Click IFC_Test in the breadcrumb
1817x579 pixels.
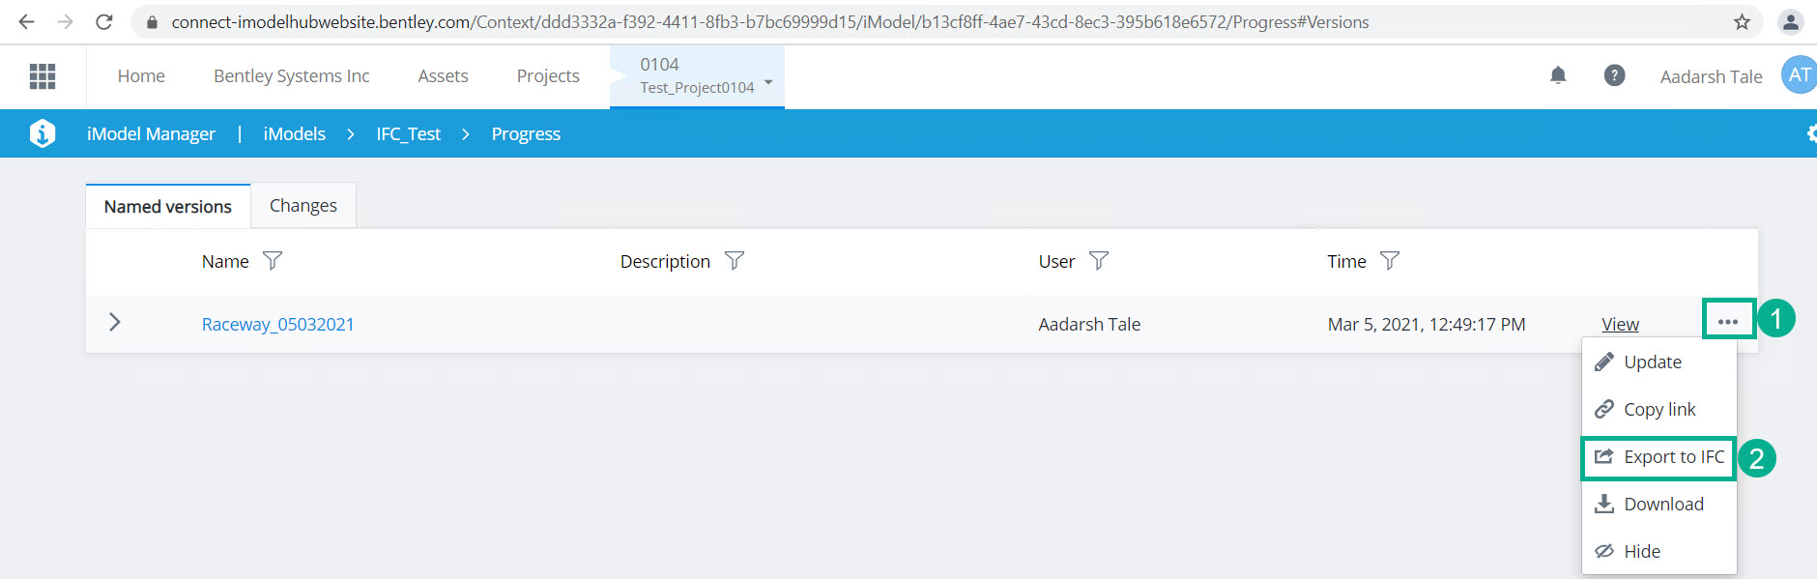[x=408, y=133]
